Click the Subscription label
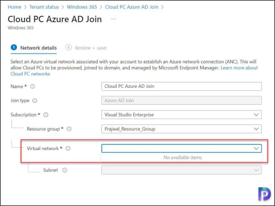The image size is (275, 206). pyautogui.click(x=24, y=115)
